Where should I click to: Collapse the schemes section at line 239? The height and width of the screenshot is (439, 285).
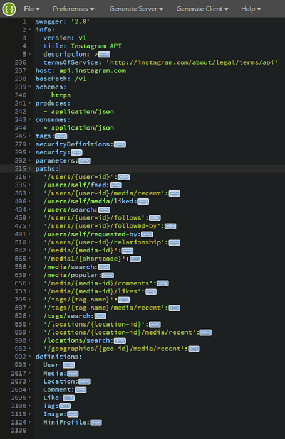click(x=30, y=87)
